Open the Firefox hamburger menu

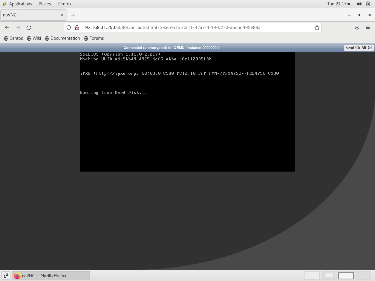368,28
